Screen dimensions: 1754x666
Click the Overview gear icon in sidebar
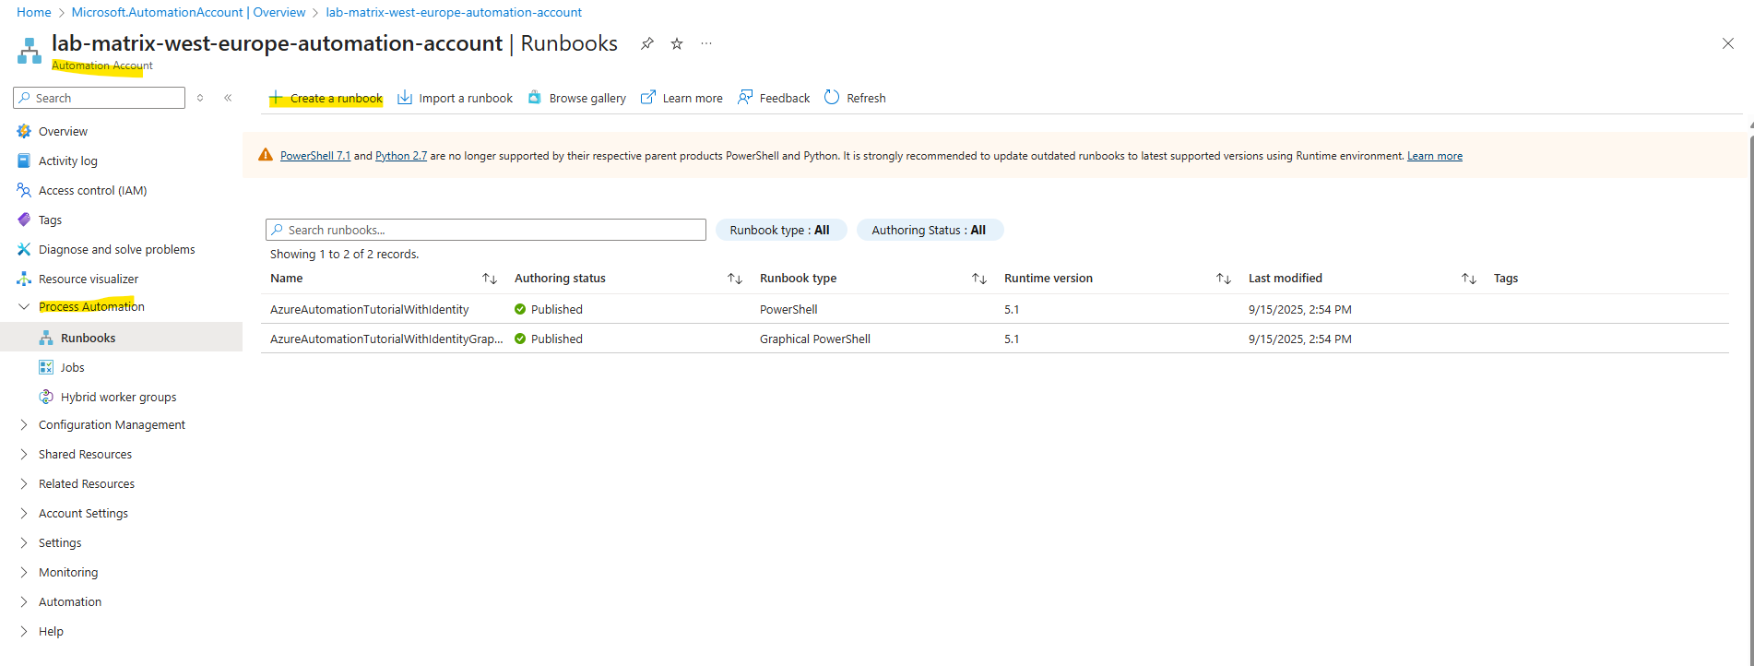(x=24, y=131)
